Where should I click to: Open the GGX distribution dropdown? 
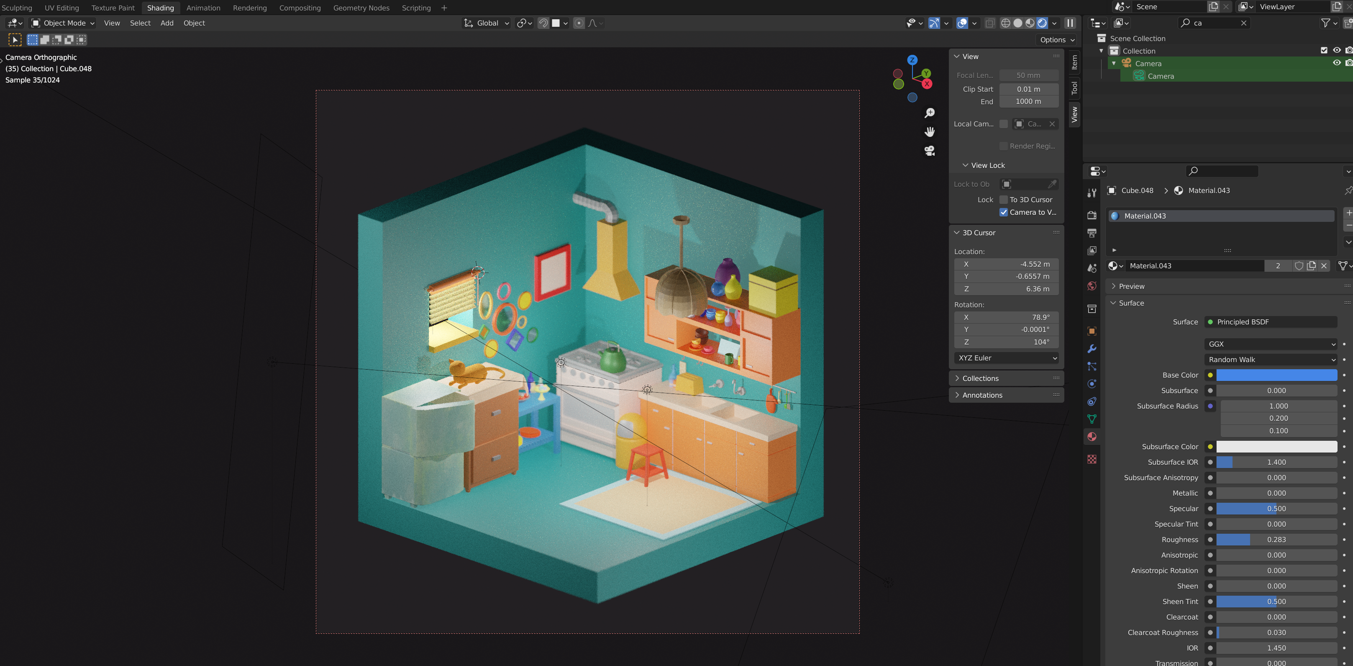tap(1271, 344)
